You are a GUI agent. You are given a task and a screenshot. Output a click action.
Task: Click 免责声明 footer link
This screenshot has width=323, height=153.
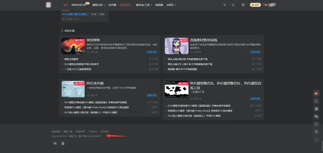pos(80,131)
